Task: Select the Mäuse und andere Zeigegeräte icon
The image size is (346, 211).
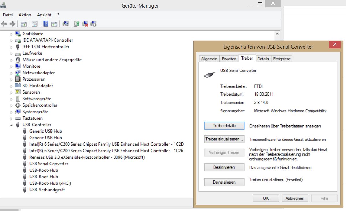Action: 18,60
